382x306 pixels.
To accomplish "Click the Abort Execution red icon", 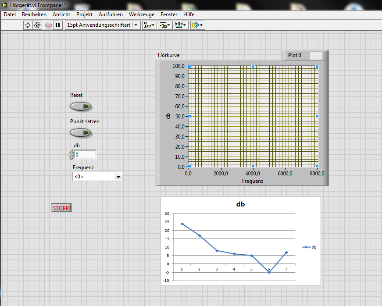I will pos(49,25).
